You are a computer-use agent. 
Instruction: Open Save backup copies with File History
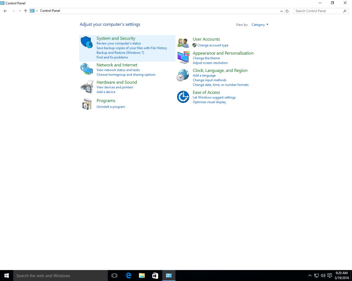tap(132, 48)
